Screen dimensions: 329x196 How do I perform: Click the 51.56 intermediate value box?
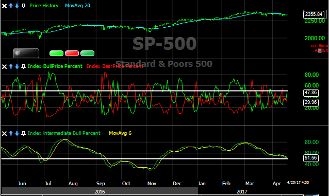311,158
